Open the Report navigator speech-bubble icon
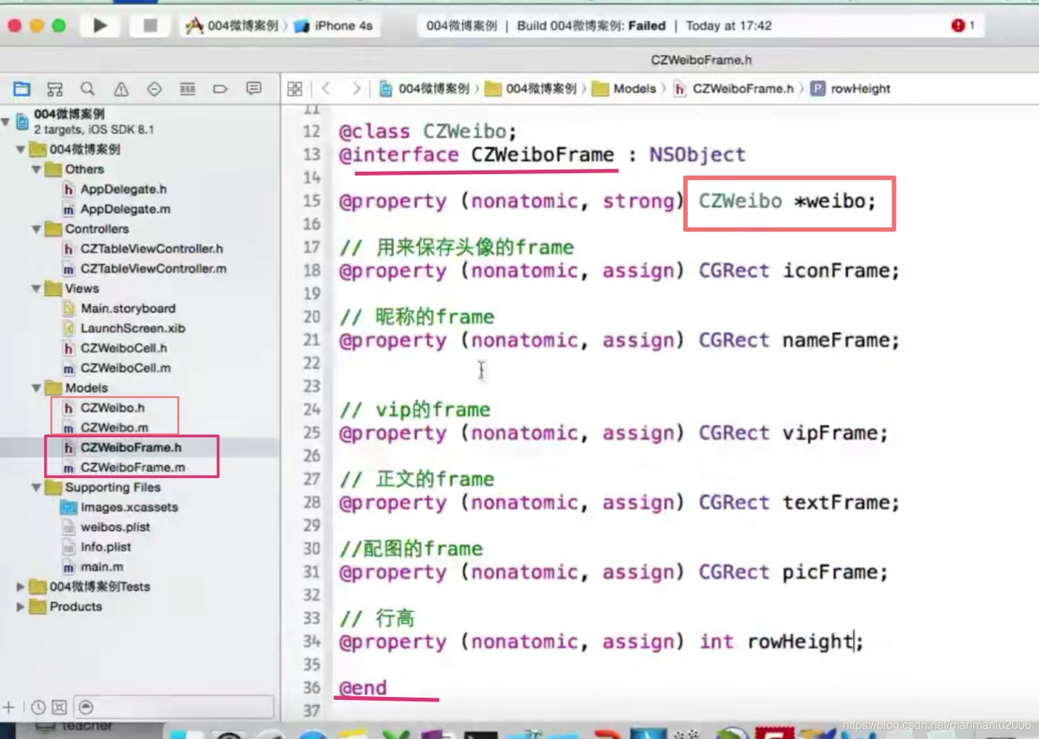Screen dimensions: 1039x739 pos(254,89)
